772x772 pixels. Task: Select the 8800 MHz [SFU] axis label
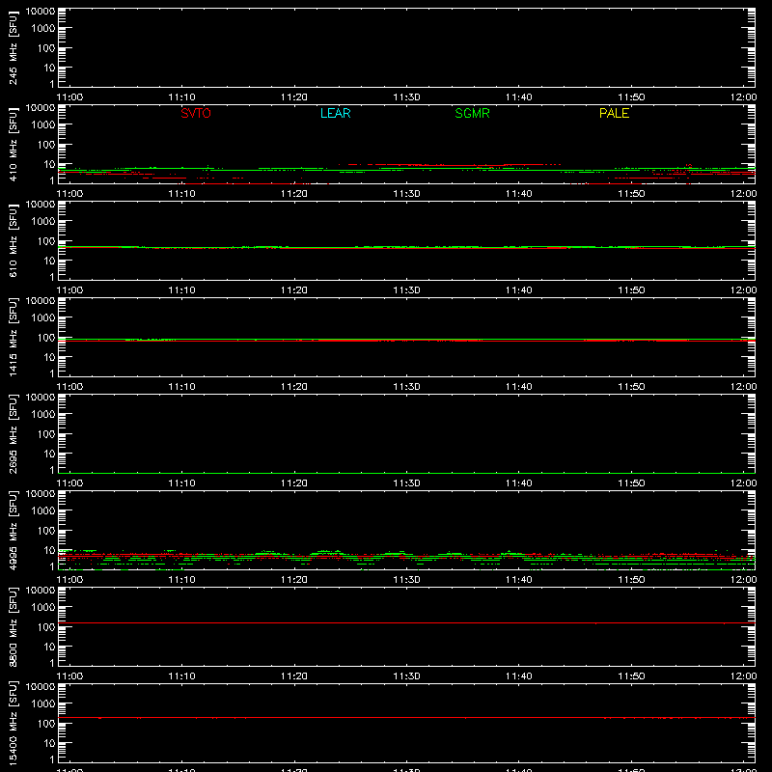point(14,627)
